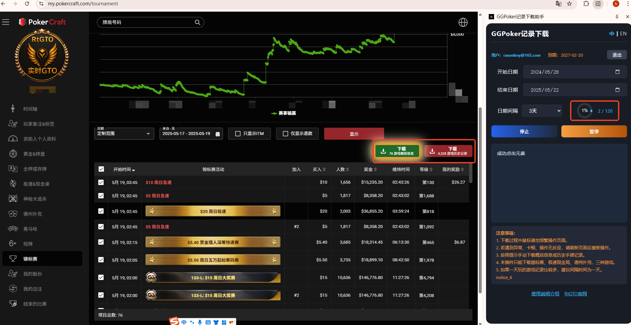Open the 日期间隔 3天 dropdown
The width and height of the screenshot is (631, 325).
tap(542, 111)
